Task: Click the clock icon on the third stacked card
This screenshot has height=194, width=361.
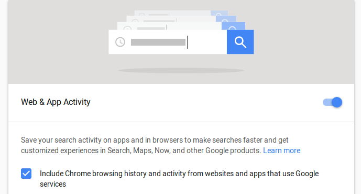Action: coord(135,21)
